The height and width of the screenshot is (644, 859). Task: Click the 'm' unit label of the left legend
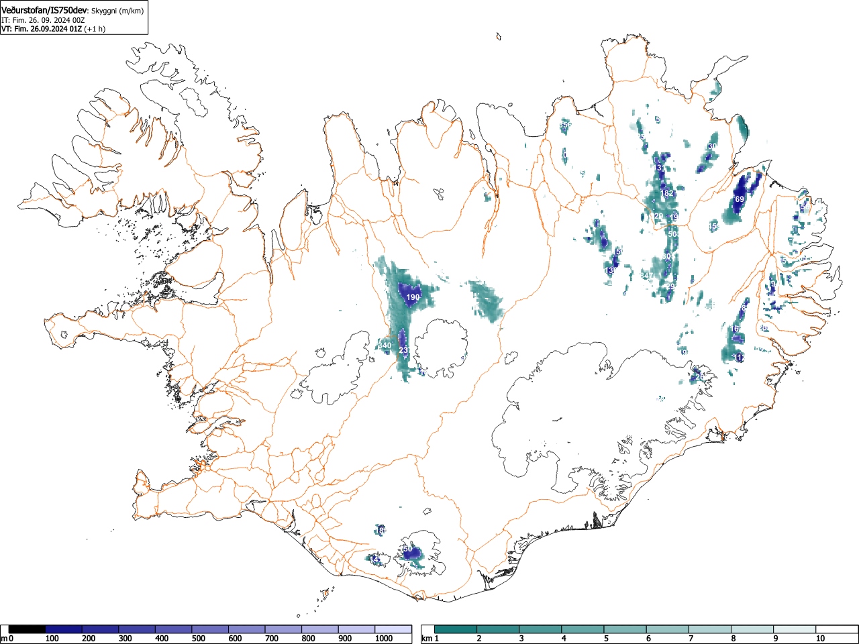[x=4, y=639]
